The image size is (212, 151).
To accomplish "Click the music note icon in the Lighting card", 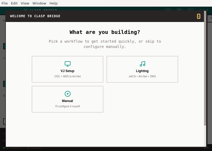I will point(142,64).
